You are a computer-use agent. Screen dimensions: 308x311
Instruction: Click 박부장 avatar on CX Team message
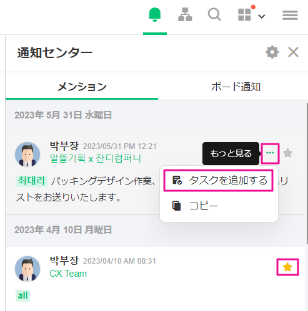click(27, 269)
